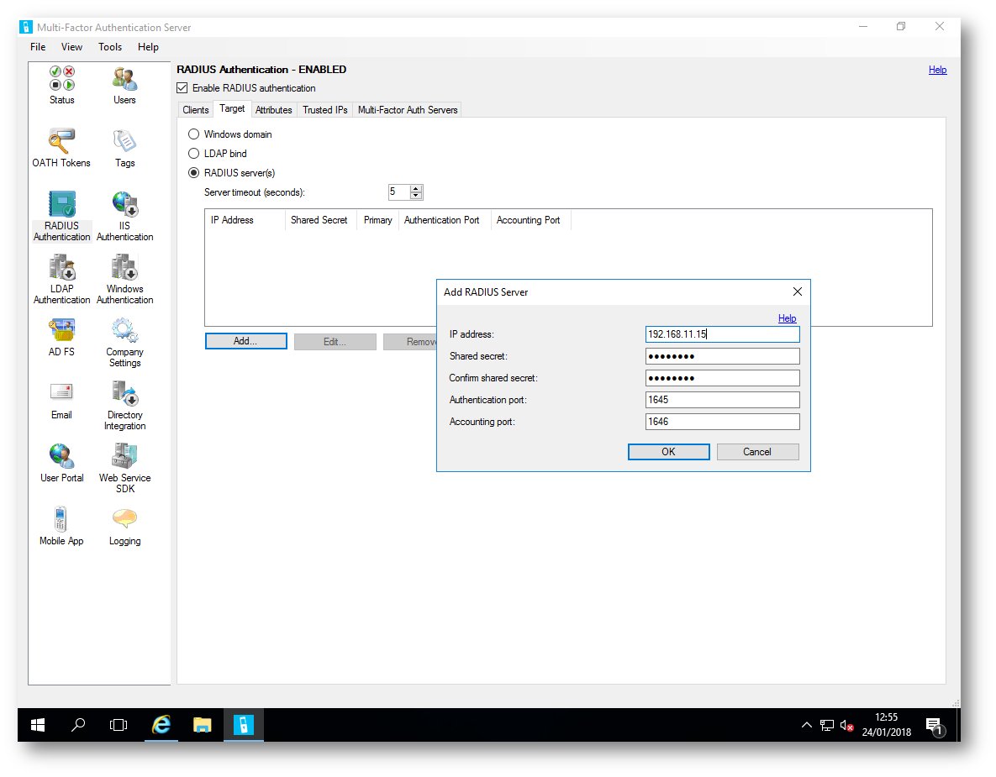
Task: Switch to the Trusted IPs tab
Action: point(325,110)
